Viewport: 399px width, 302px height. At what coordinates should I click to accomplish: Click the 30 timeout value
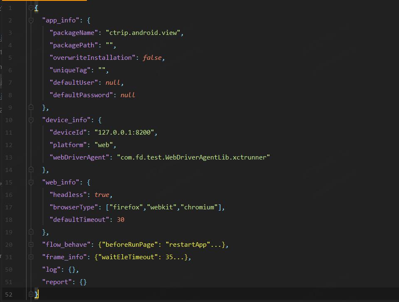[x=121, y=220]
